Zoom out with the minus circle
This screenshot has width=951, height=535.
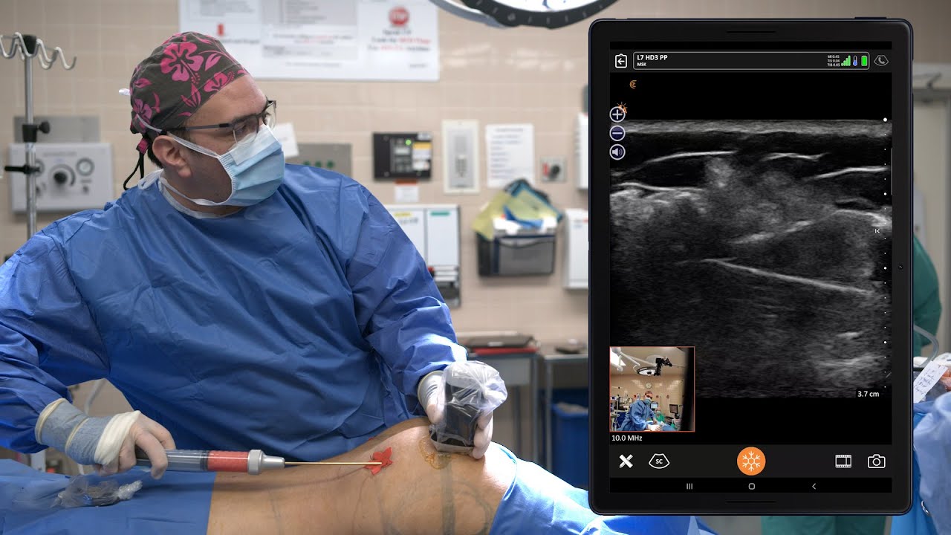click(617, 134)
